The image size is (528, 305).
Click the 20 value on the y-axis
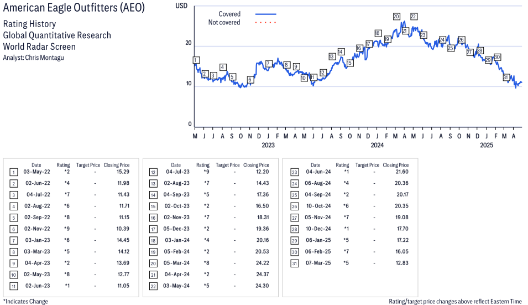pos(188,43)
